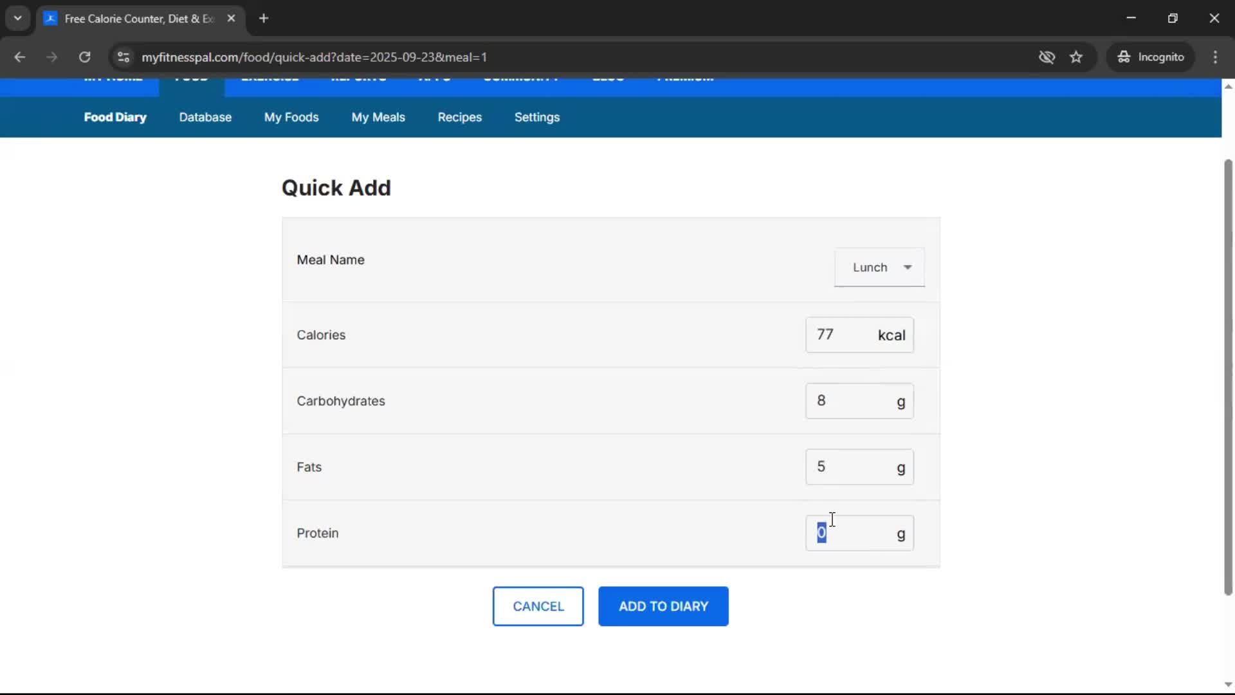Click the CANCEL button
This screenshot has width=1235, height=695.
pos(538,606)
